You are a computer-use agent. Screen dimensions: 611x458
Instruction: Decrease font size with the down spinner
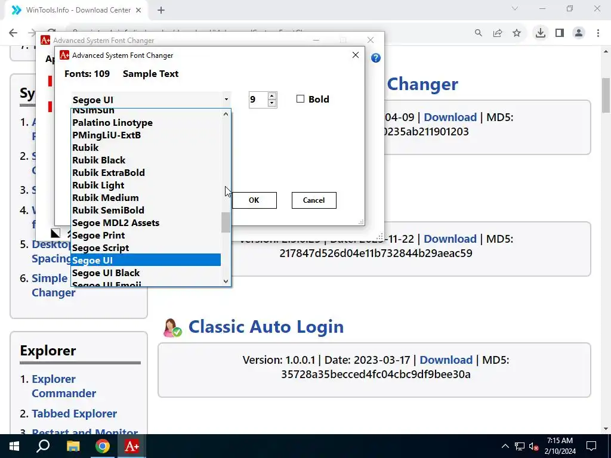[x=272, y=103]
